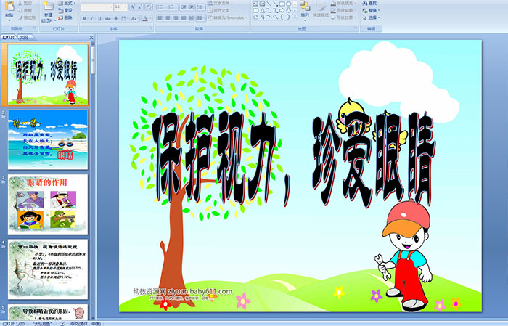
Task: Select the right arrow shape in gallery
Action: click(282, 11)
